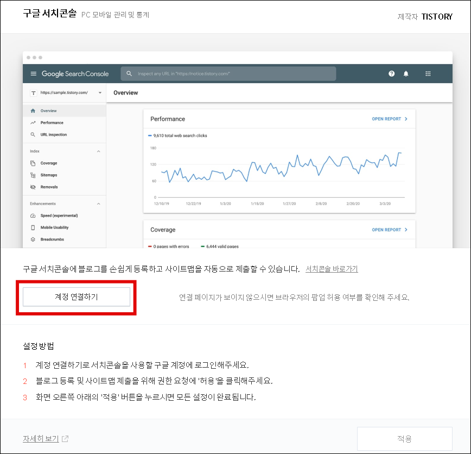471x454 pixels.
Task: Click the Coverage pages icon
Action: [33, 163]
